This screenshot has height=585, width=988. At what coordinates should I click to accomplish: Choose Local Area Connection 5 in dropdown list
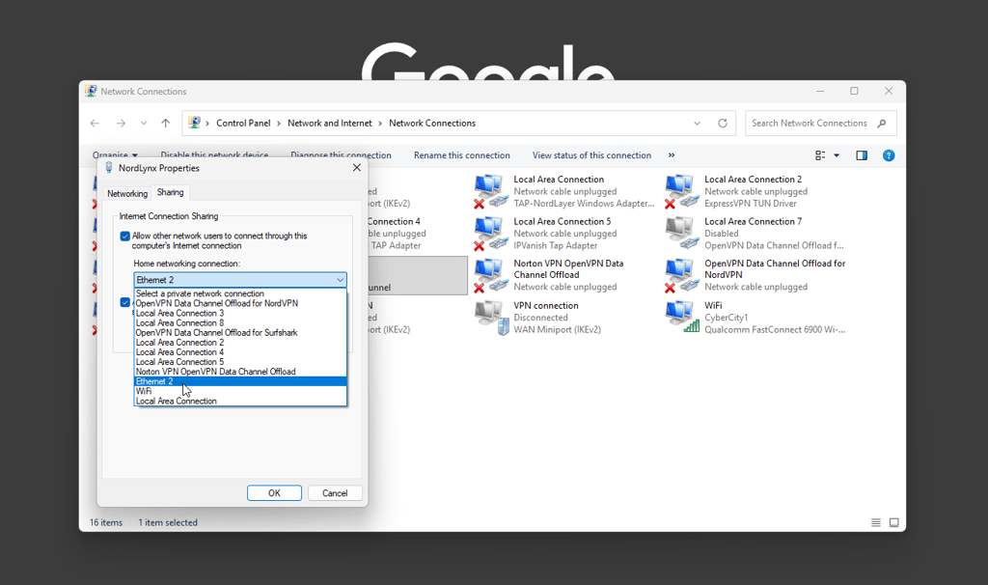[x=240, y=362]
